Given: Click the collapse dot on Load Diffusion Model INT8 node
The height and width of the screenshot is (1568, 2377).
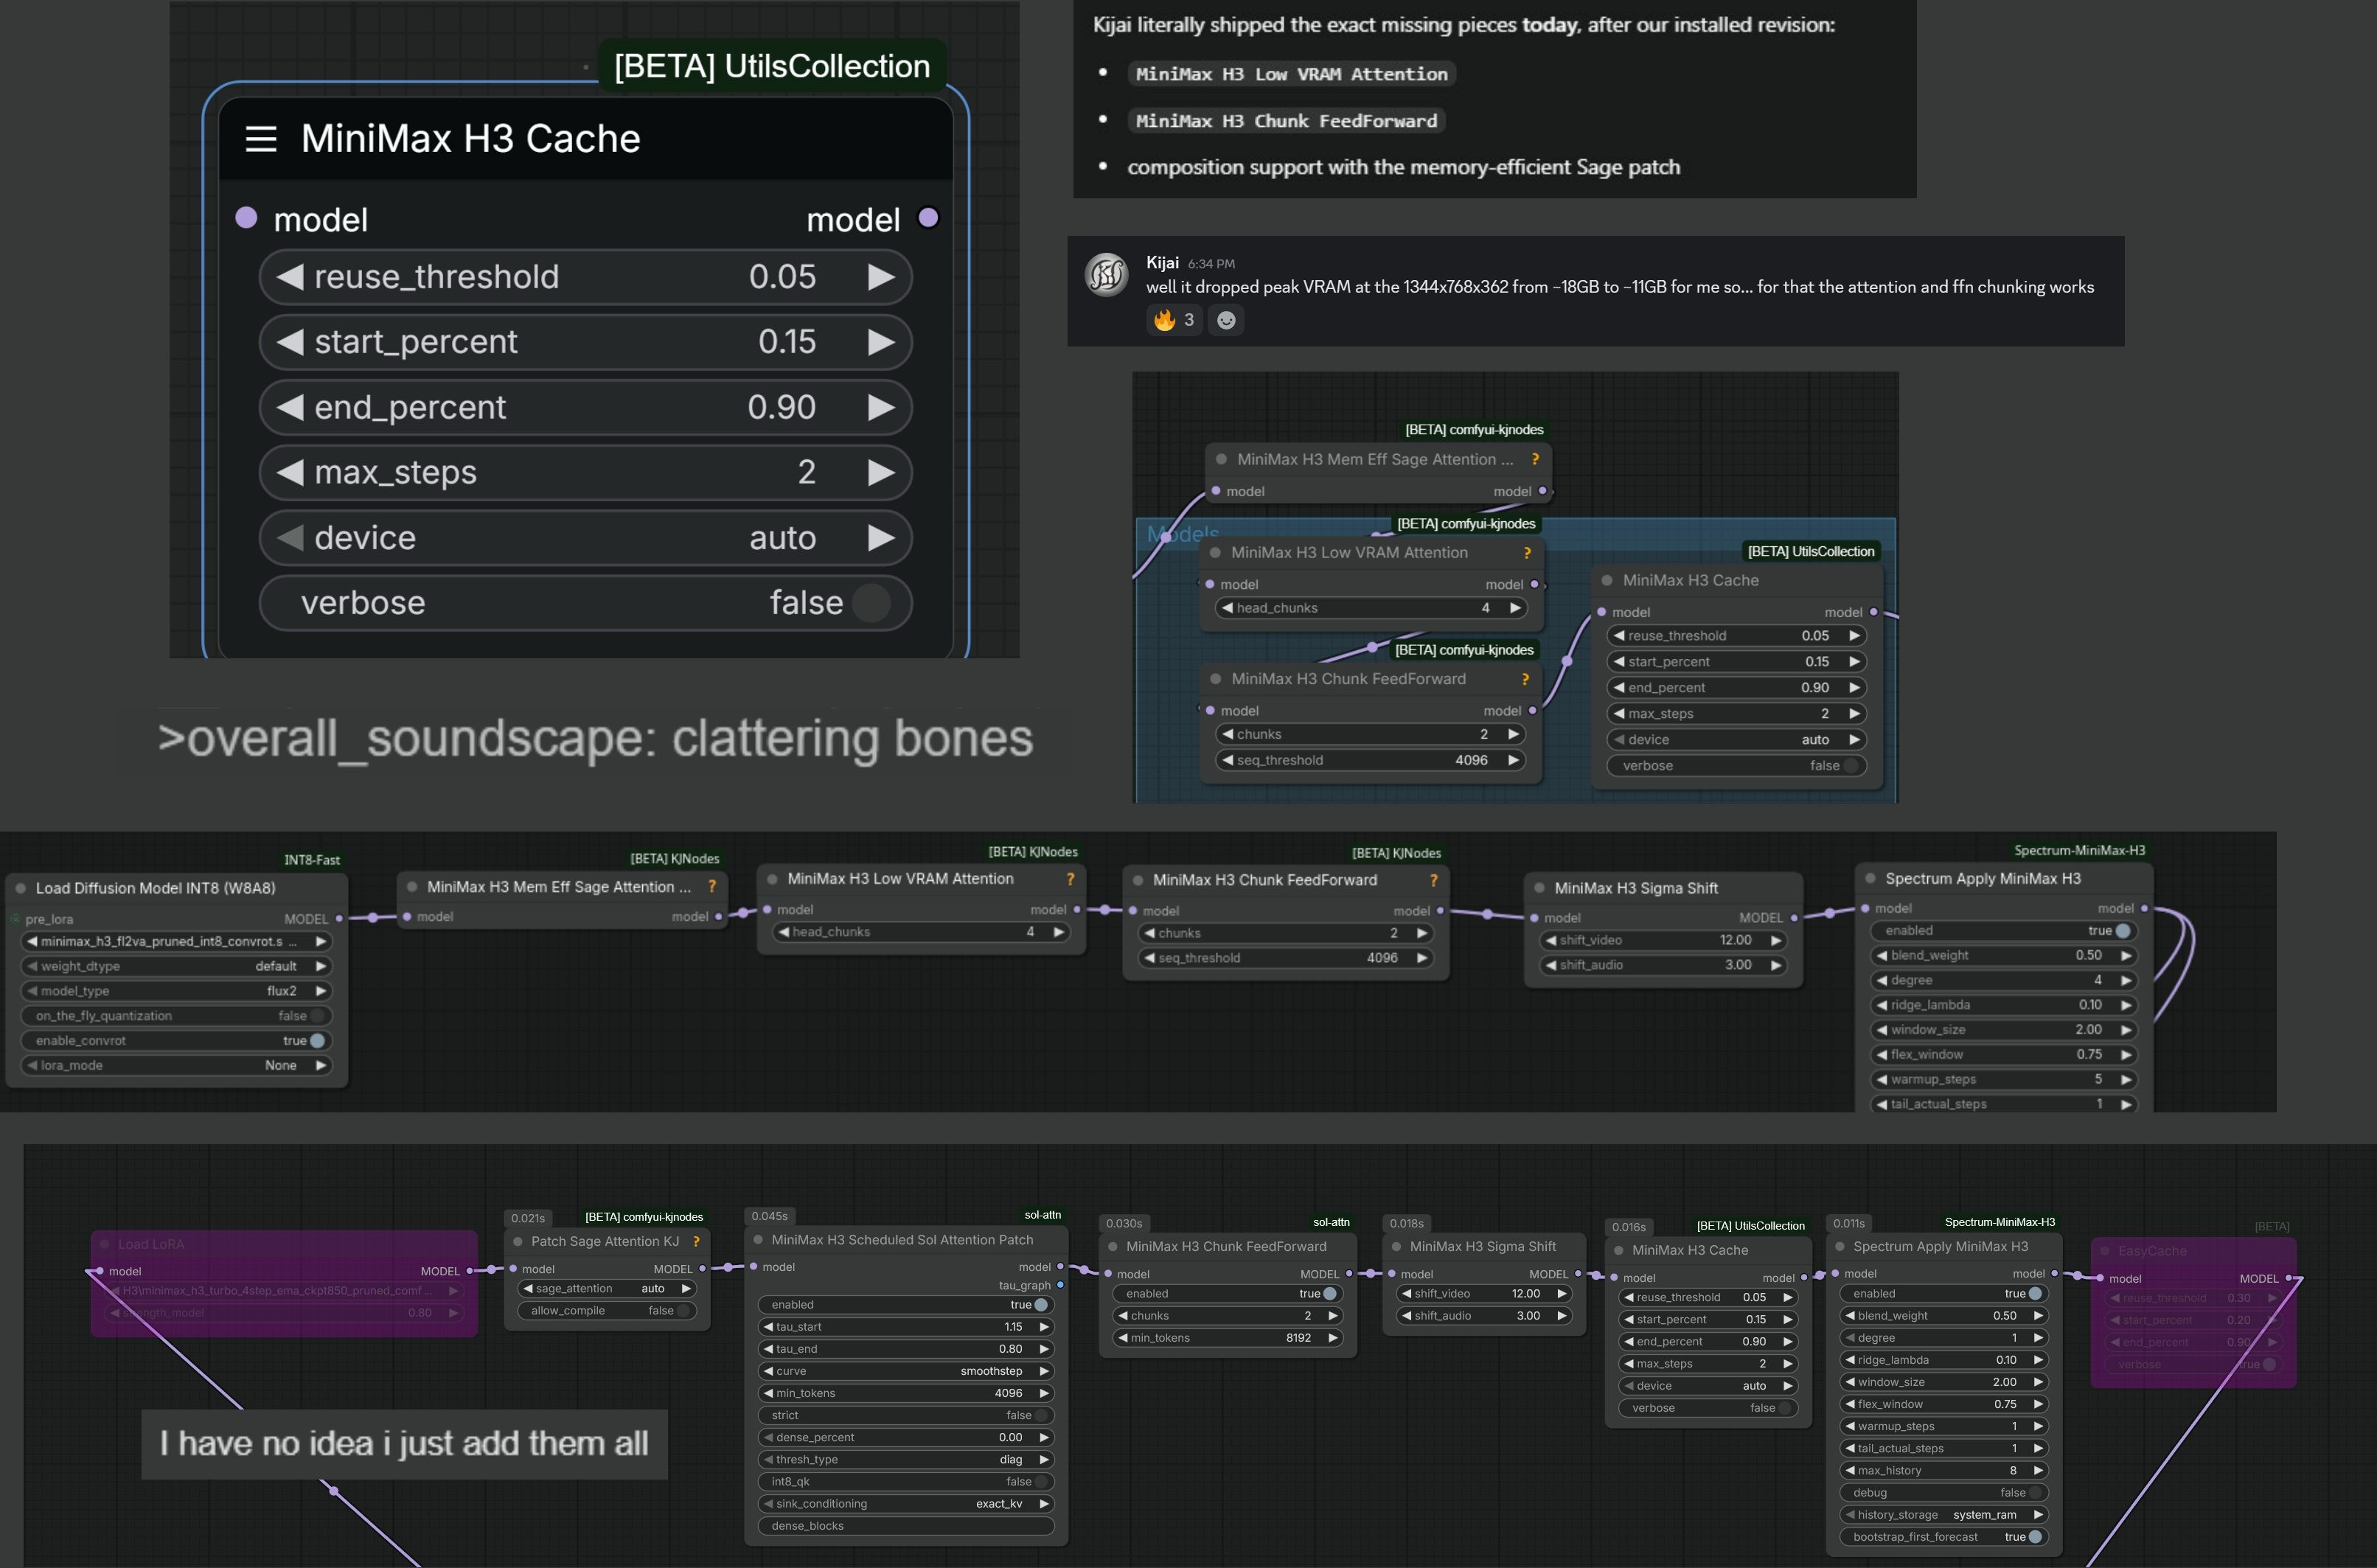Looking at the screenshot, I should pos(21,888).
